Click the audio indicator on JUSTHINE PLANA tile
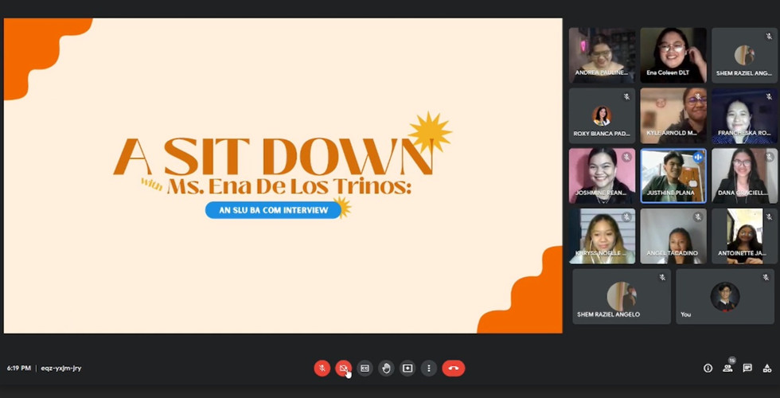 [698, 158]
